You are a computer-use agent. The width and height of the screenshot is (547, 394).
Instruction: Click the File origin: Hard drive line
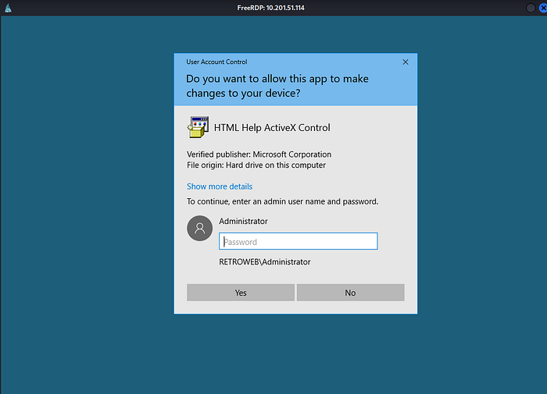click(256, 165)
